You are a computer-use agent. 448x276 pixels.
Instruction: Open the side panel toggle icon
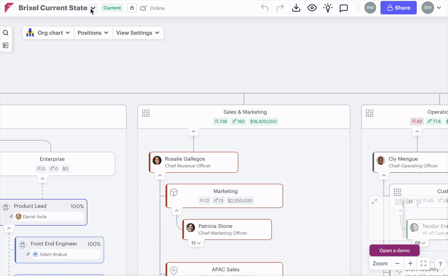pyautogui.click(x=6, y=45)
